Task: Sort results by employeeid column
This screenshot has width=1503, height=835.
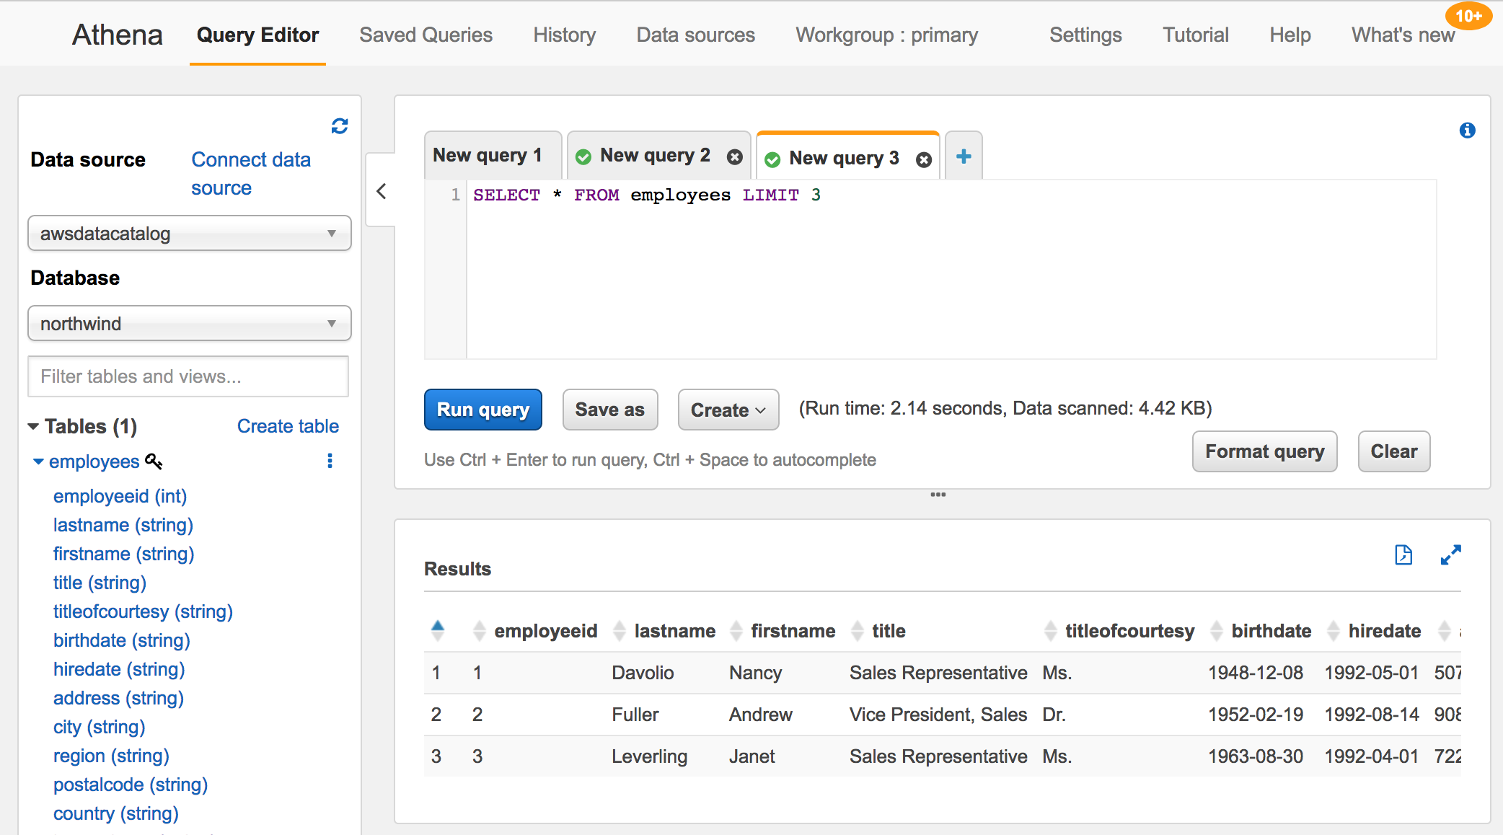Action: coord(545,631)
